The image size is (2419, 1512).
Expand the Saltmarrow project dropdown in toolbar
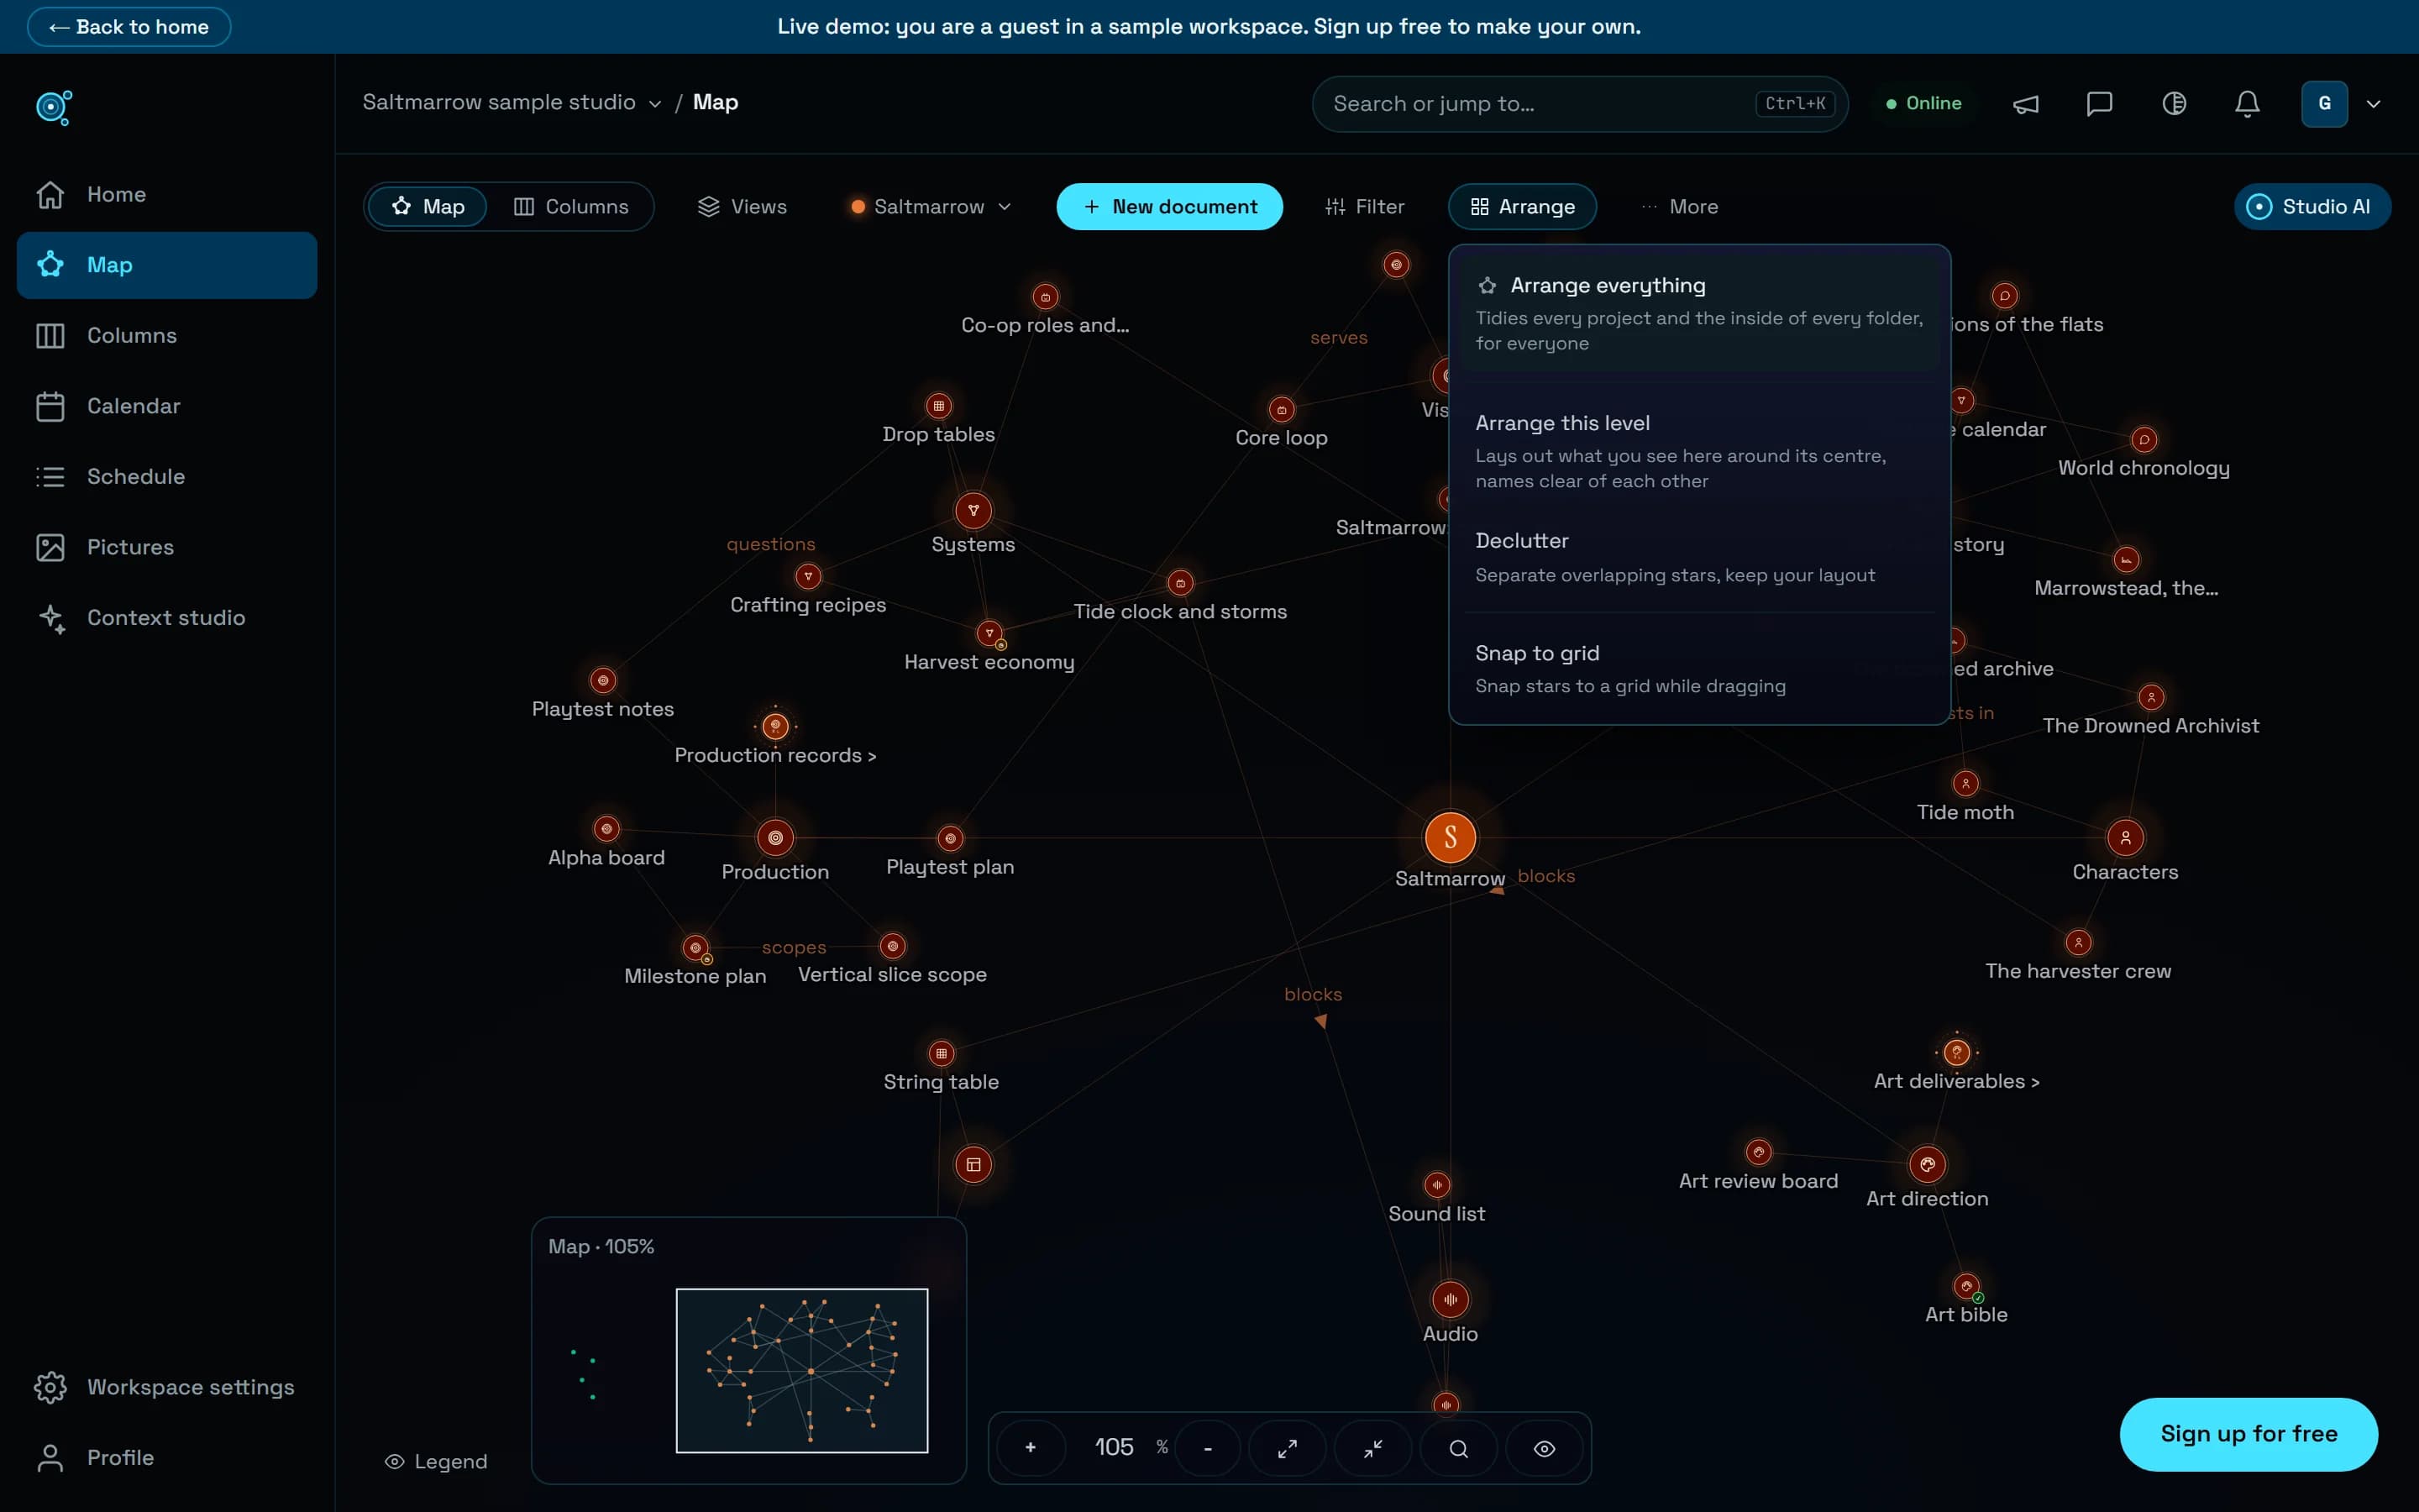pos(931,207)
